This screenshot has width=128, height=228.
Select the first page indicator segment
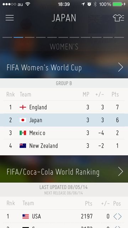pyautogui.click(x=7, y=37)
